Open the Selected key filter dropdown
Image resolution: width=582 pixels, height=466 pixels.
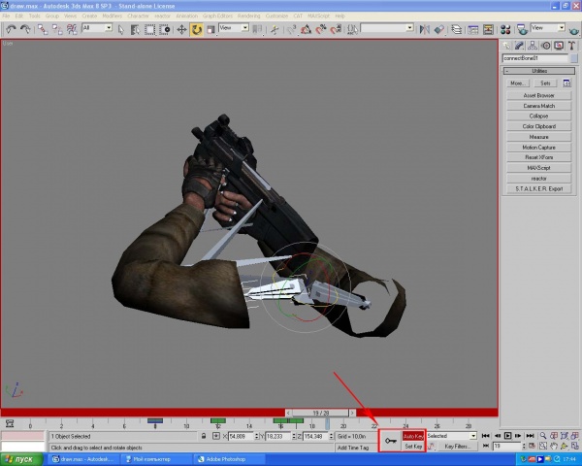[x=452, y=436]
